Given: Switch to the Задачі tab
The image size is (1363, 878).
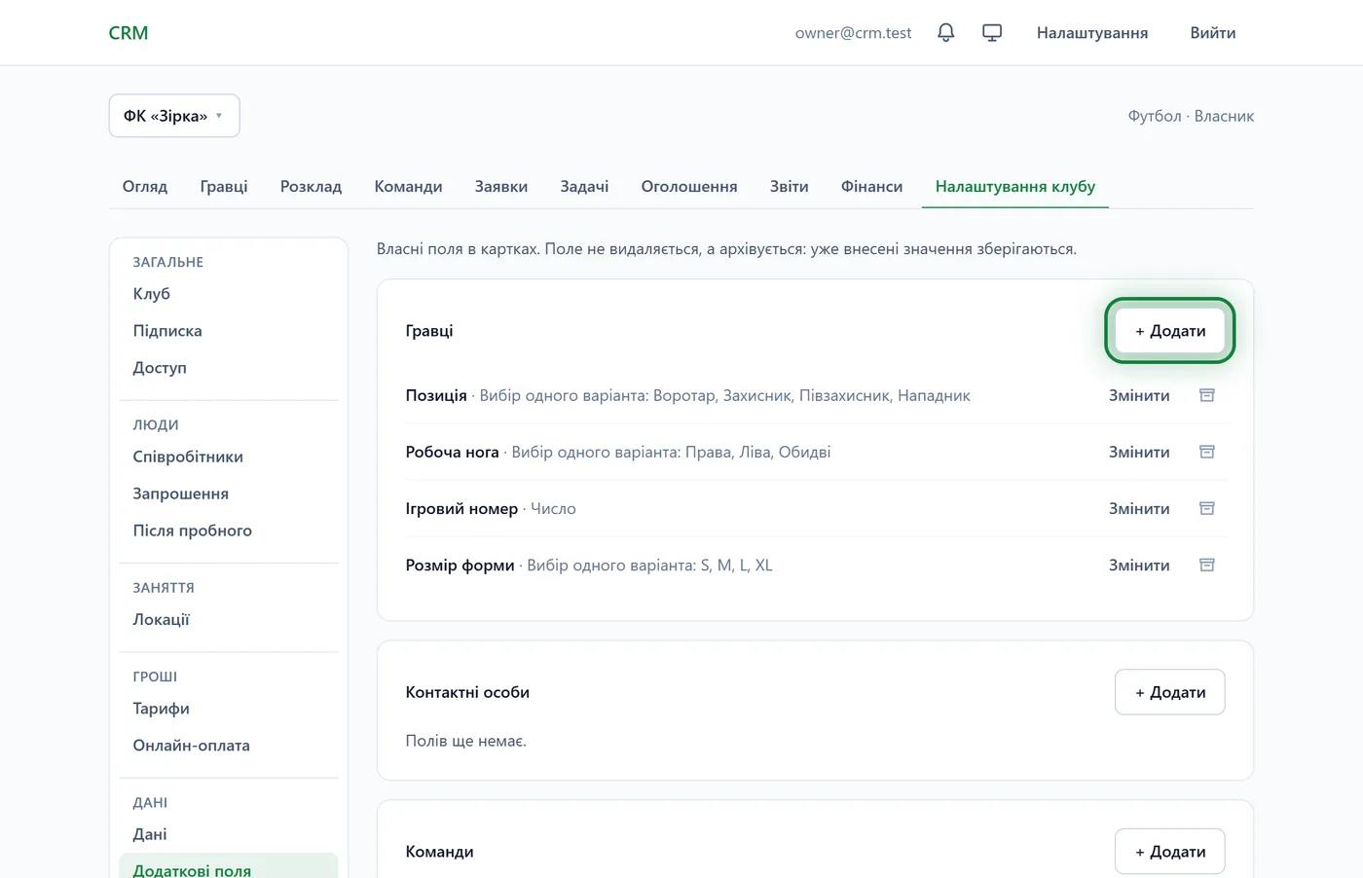Looking at the screenshot, I should [584, 186].
